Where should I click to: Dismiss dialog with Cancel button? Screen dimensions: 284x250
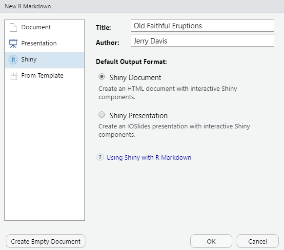click(258, 241)
